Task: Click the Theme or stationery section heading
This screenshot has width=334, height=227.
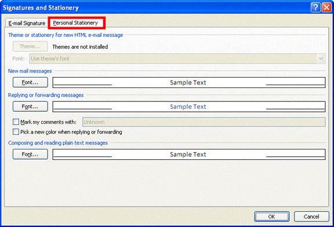Action: pyautogui.click(x=66, y=35)
